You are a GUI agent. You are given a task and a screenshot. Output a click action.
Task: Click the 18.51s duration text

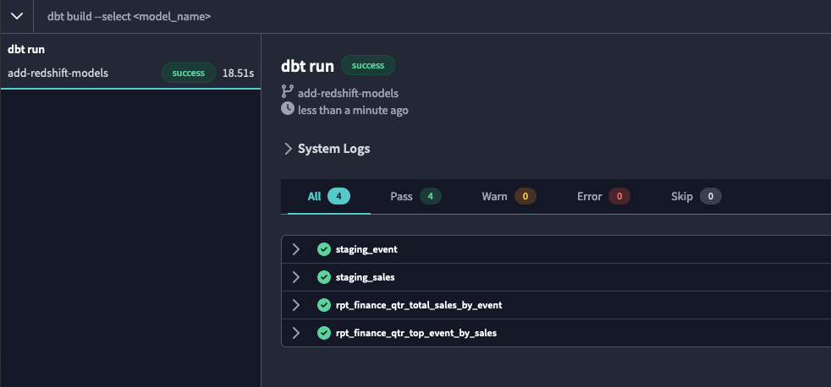(238, 73)
